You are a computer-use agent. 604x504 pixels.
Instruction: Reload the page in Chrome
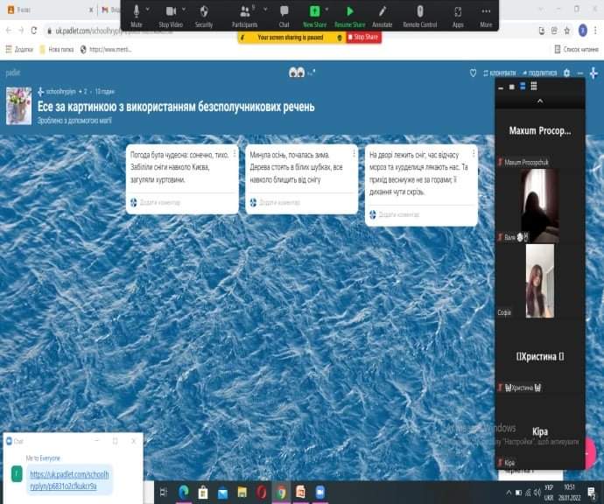[34, 31]
